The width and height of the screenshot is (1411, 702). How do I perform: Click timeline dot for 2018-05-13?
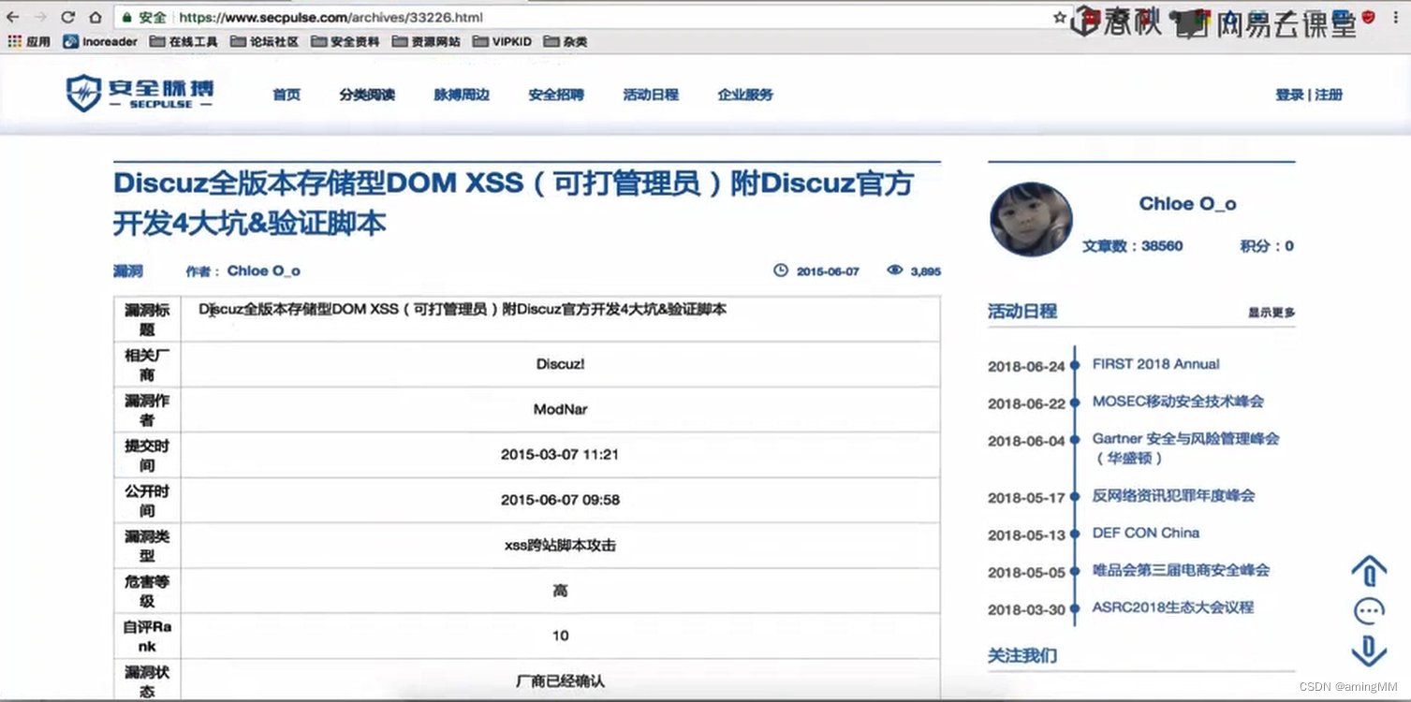coord(1075,534)
